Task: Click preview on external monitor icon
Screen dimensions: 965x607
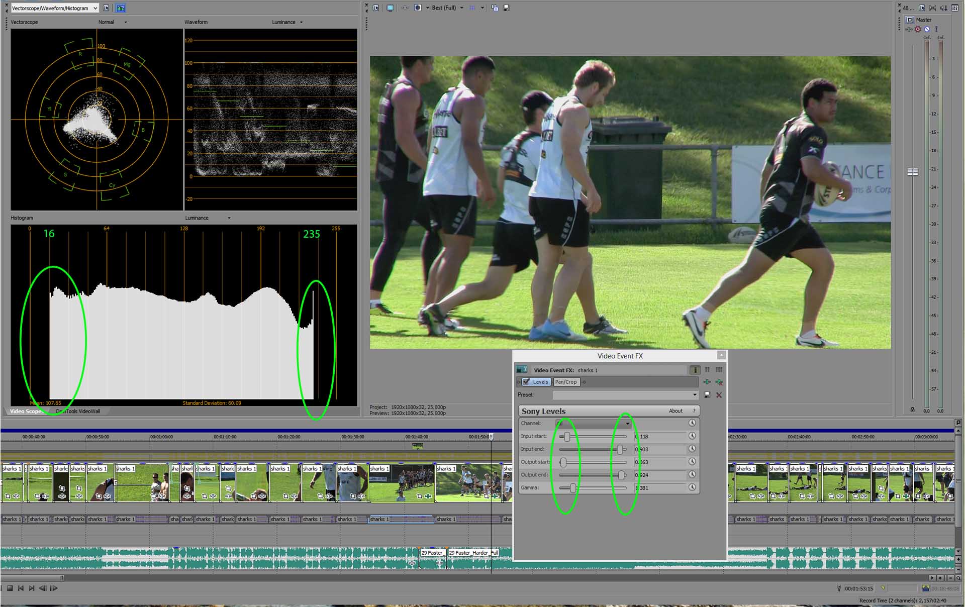Action: pos(390,8)
